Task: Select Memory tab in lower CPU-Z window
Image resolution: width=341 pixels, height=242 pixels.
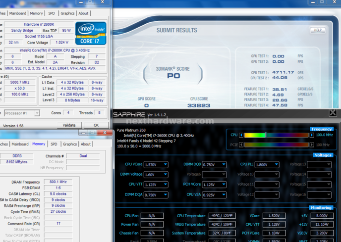Action: (39, 144)
